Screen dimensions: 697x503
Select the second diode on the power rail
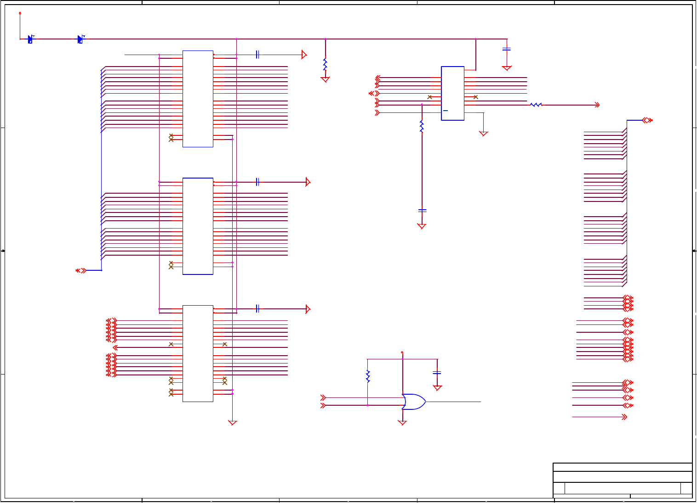80,39
